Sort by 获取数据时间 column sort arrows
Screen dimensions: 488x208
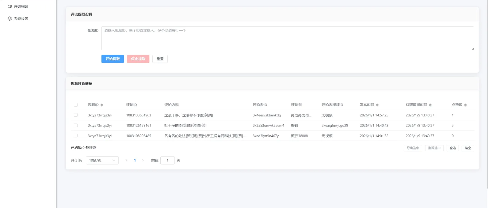(430, 105)
